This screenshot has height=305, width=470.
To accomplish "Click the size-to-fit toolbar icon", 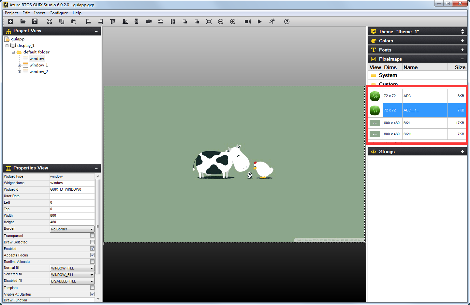I will click(209, 22).
